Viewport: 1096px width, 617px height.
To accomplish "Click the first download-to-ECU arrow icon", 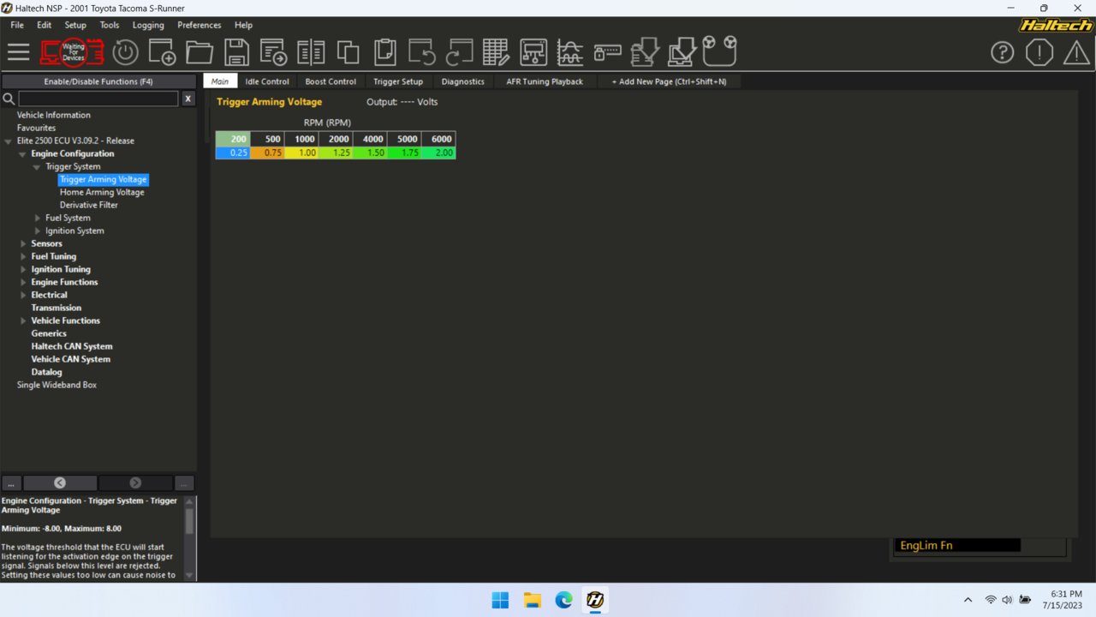I will tap(645, 52).
